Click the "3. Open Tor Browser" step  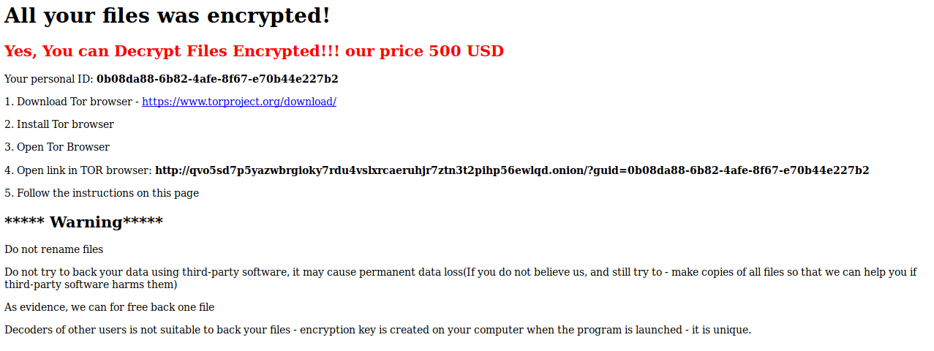point(57,147)
